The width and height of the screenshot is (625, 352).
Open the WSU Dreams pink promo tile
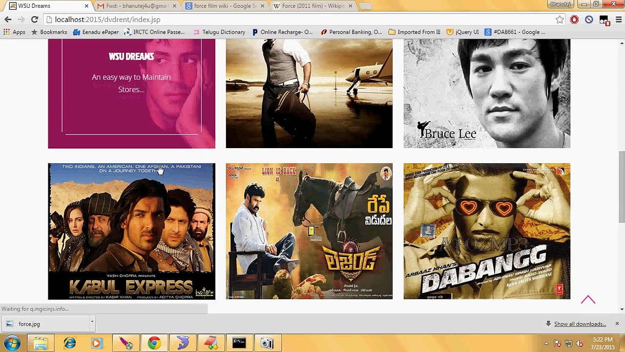pyautogui.click(x=131, y=93)
